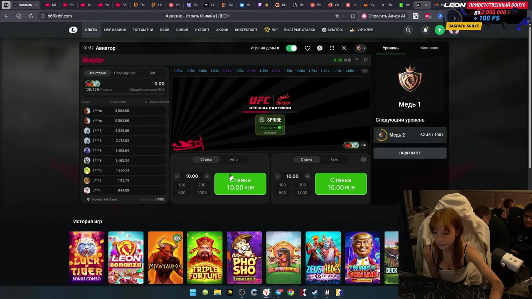Screen dimensions: 532x299
Task: Open the 'VIP-КЛУБ' menu item
Action: point(362,30)
